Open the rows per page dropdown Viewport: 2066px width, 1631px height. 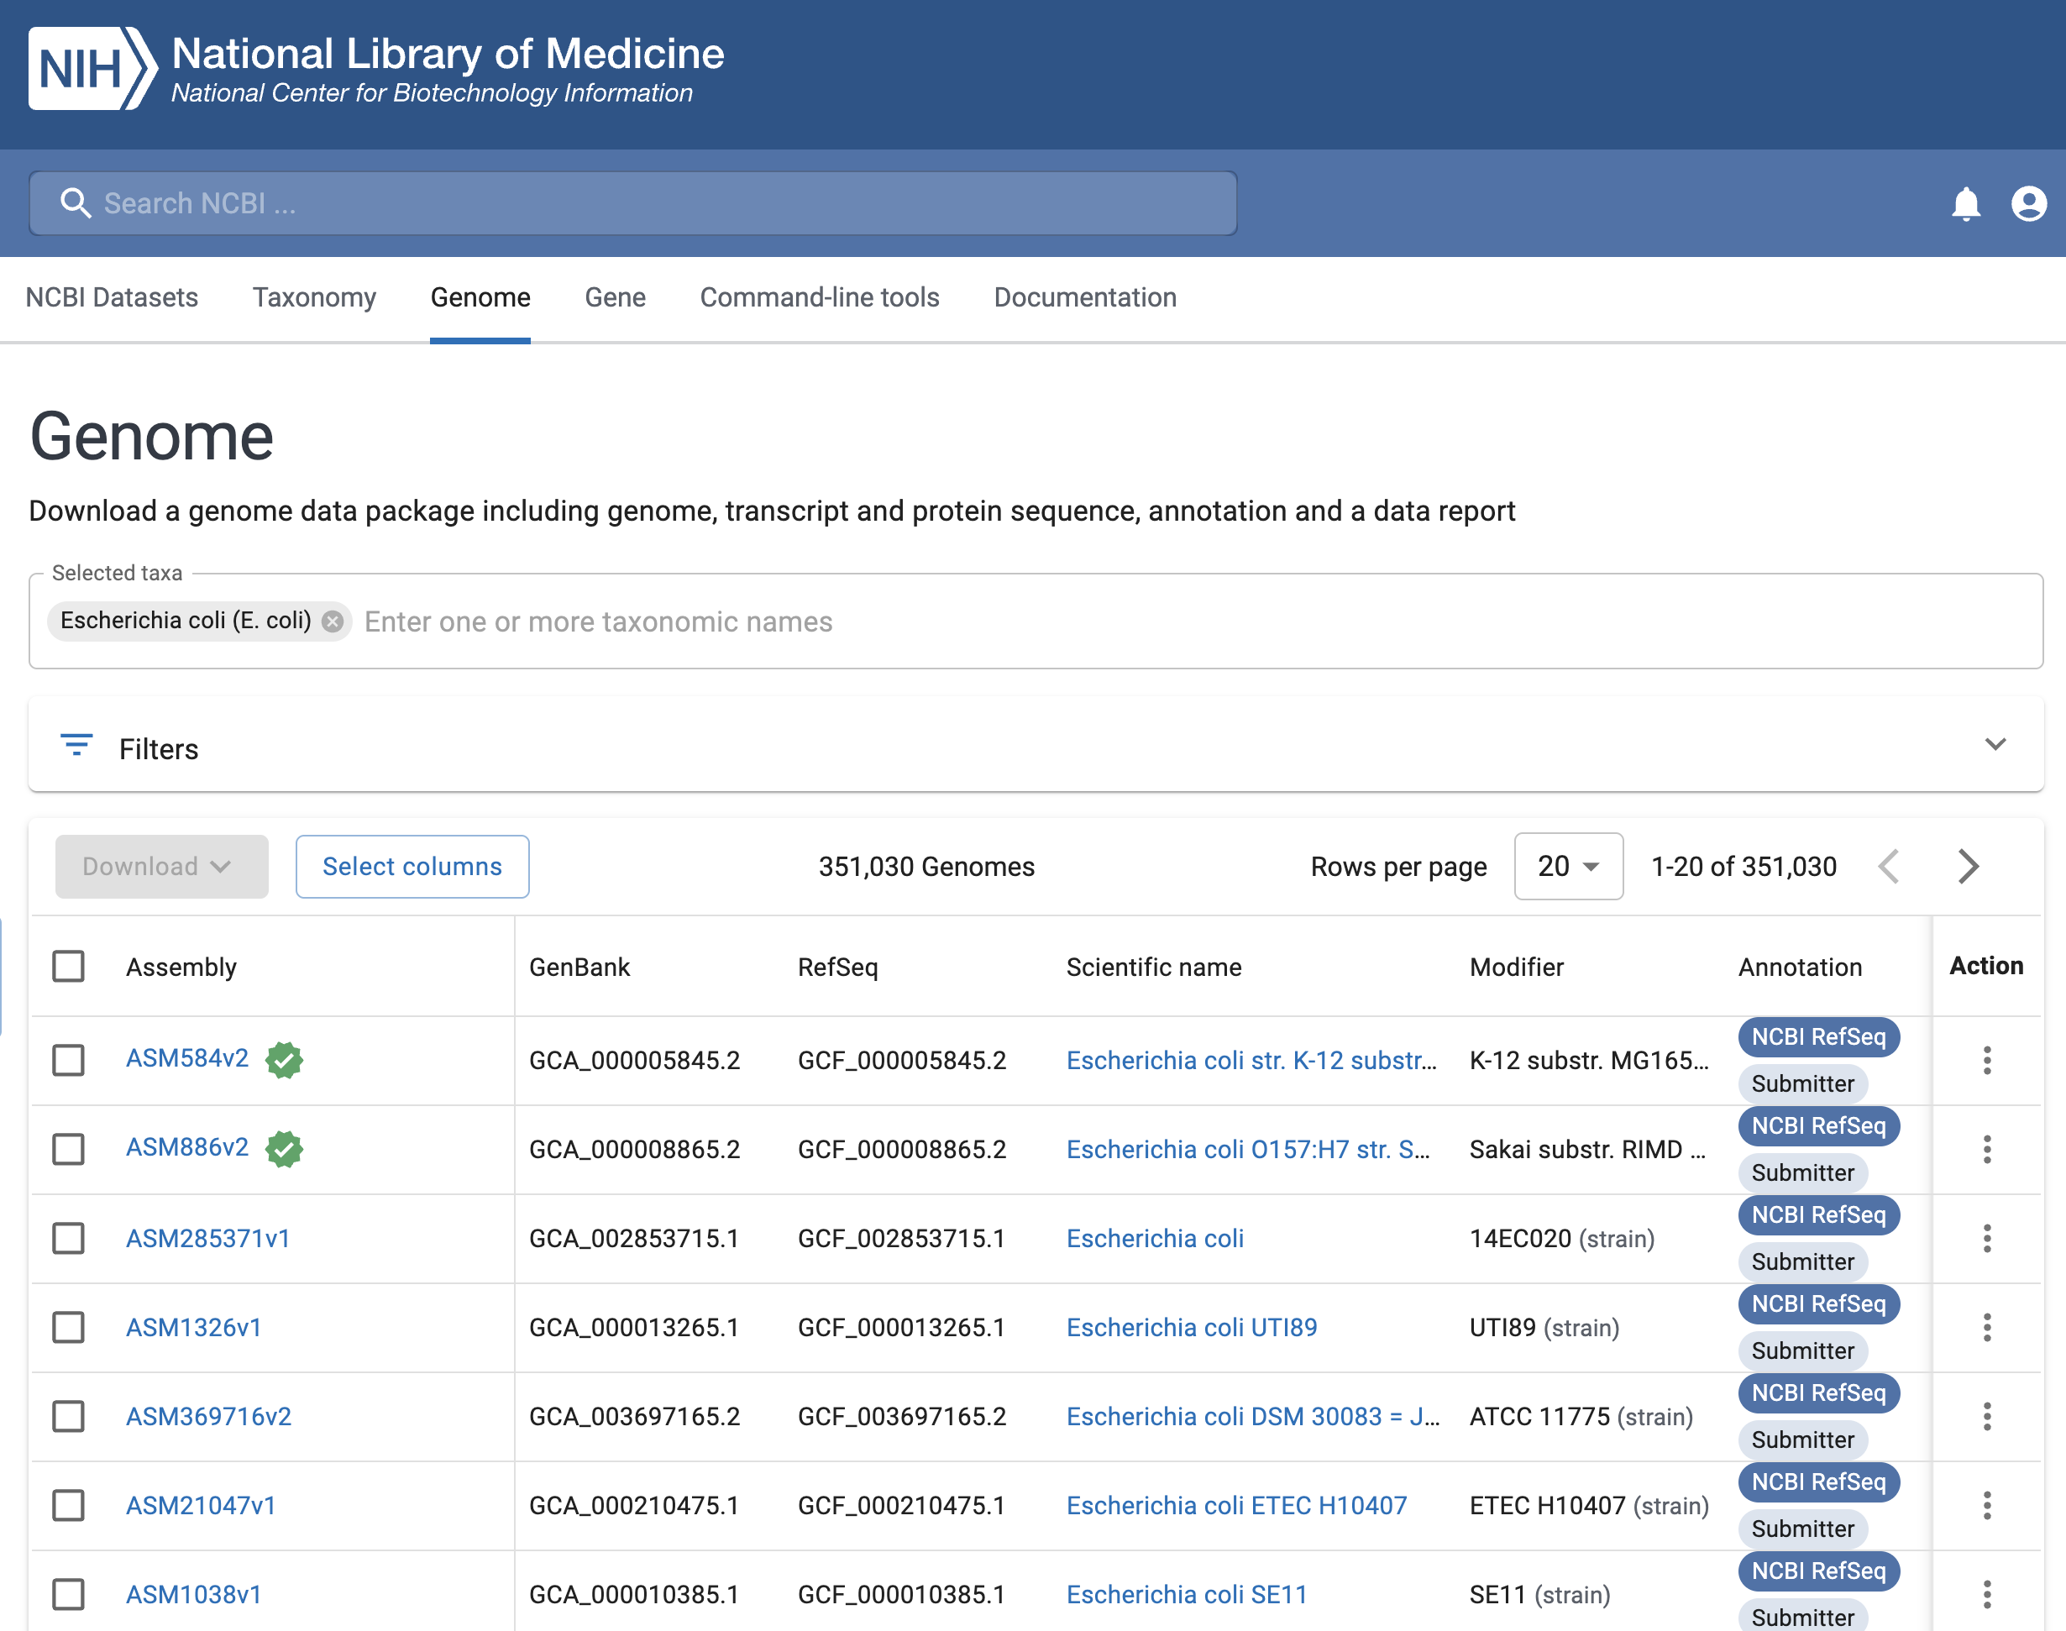click(x=1569, y=866)
